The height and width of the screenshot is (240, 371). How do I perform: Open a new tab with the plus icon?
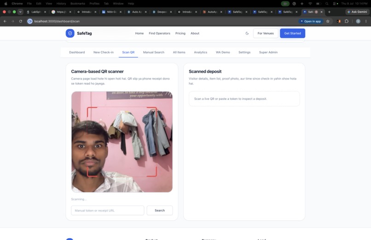(329, 12)
